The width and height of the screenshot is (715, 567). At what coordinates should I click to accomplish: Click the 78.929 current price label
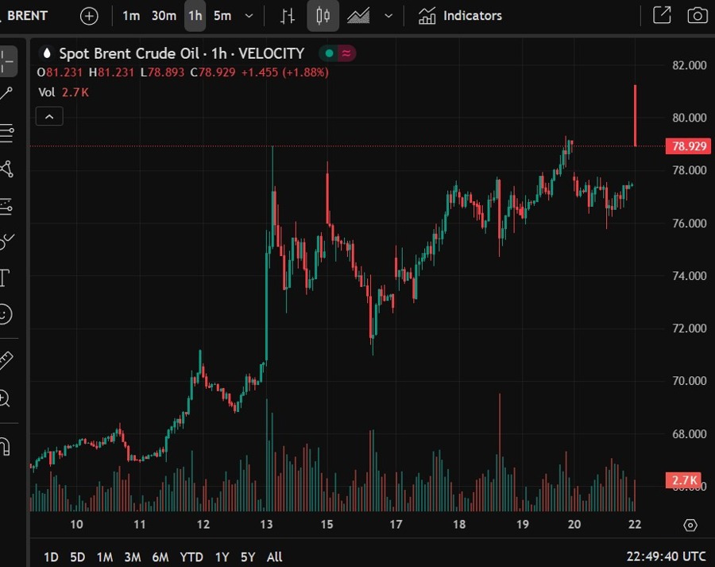pos(688,146)
